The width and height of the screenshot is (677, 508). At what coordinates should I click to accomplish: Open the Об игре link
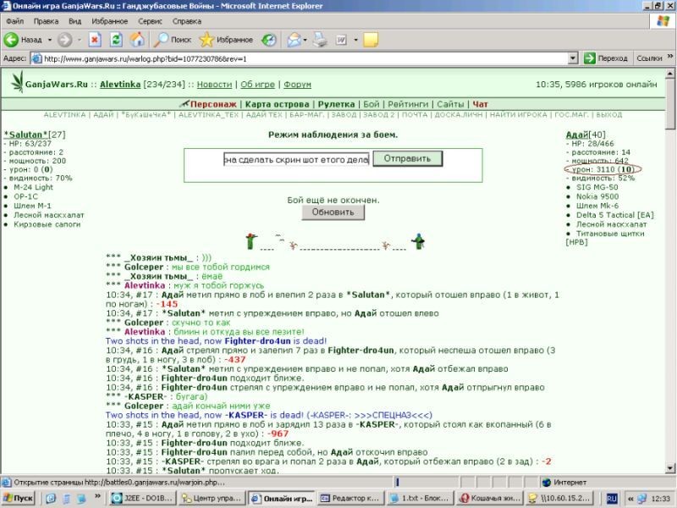coord(257,84)
